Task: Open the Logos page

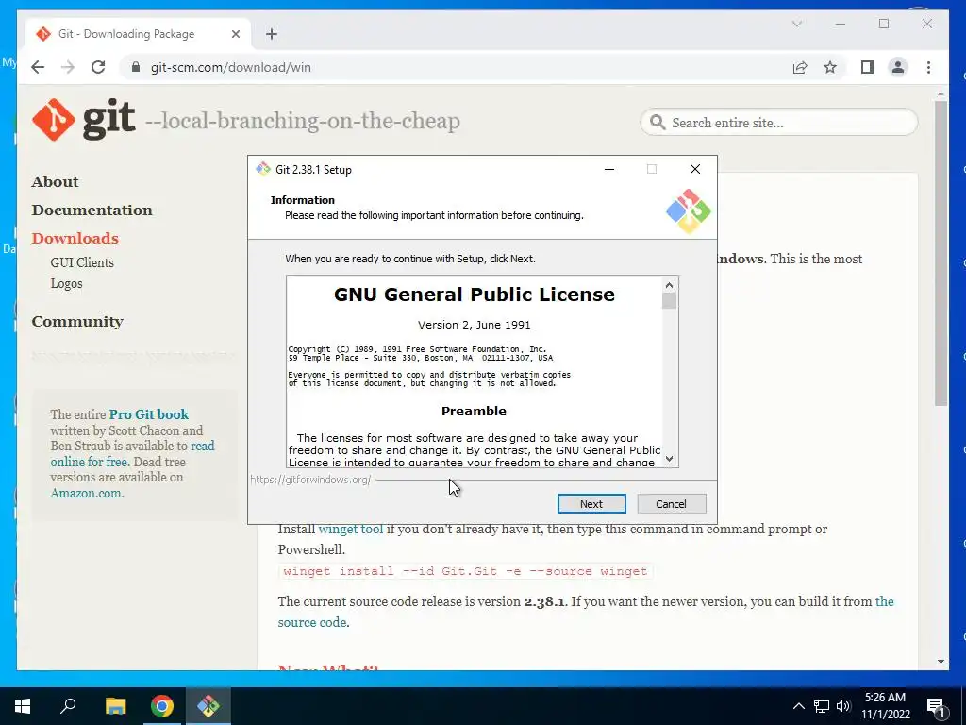Action: 67,283
